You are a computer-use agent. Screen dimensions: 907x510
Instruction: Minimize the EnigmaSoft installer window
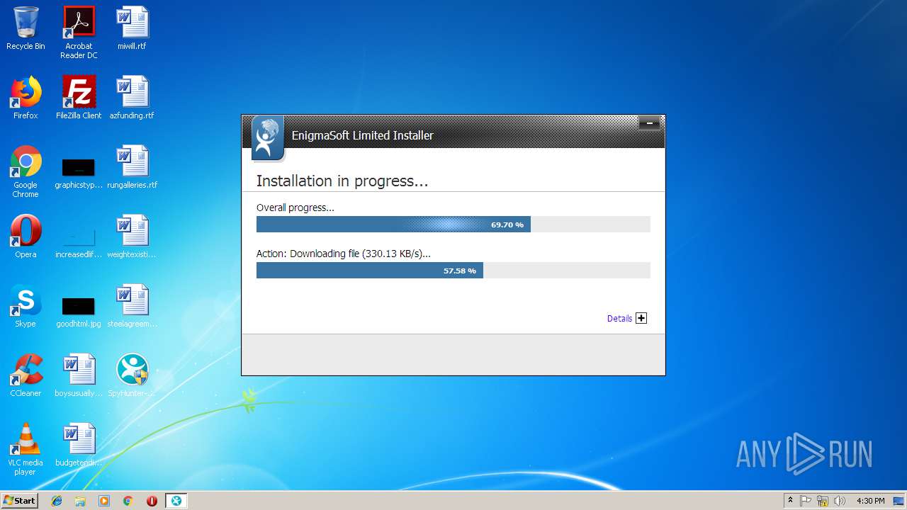(x=649, y=123)
